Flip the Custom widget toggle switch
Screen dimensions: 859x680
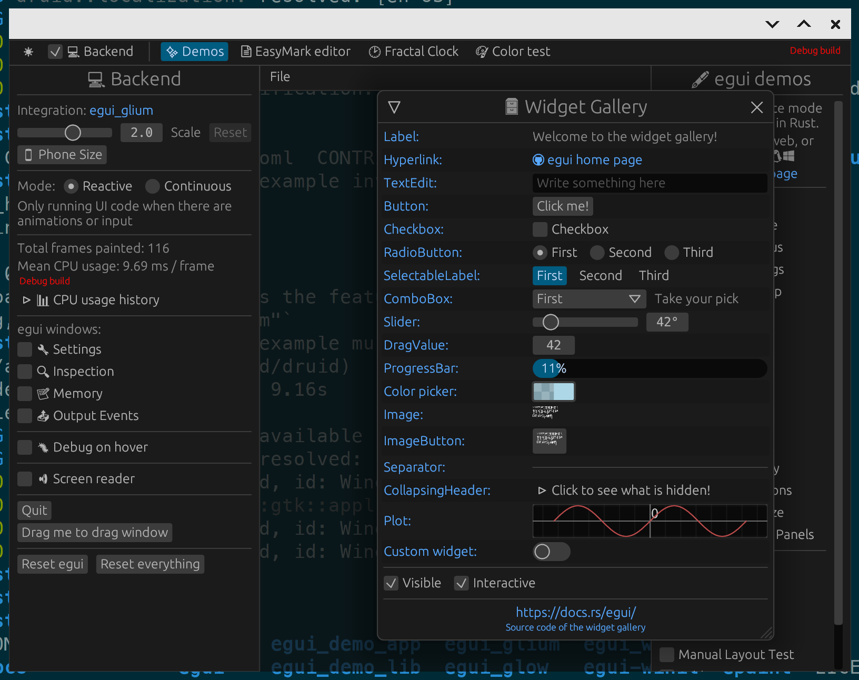tap(551, 552)
